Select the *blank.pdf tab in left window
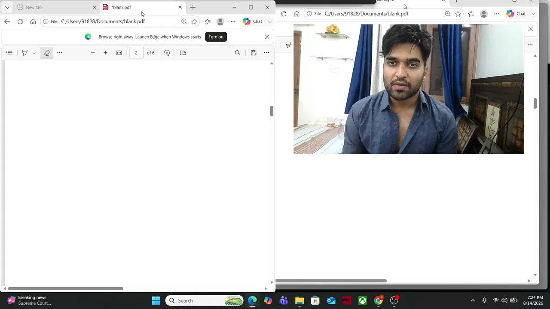Viewport: 550px width, 309px height. tap(142, 7)
